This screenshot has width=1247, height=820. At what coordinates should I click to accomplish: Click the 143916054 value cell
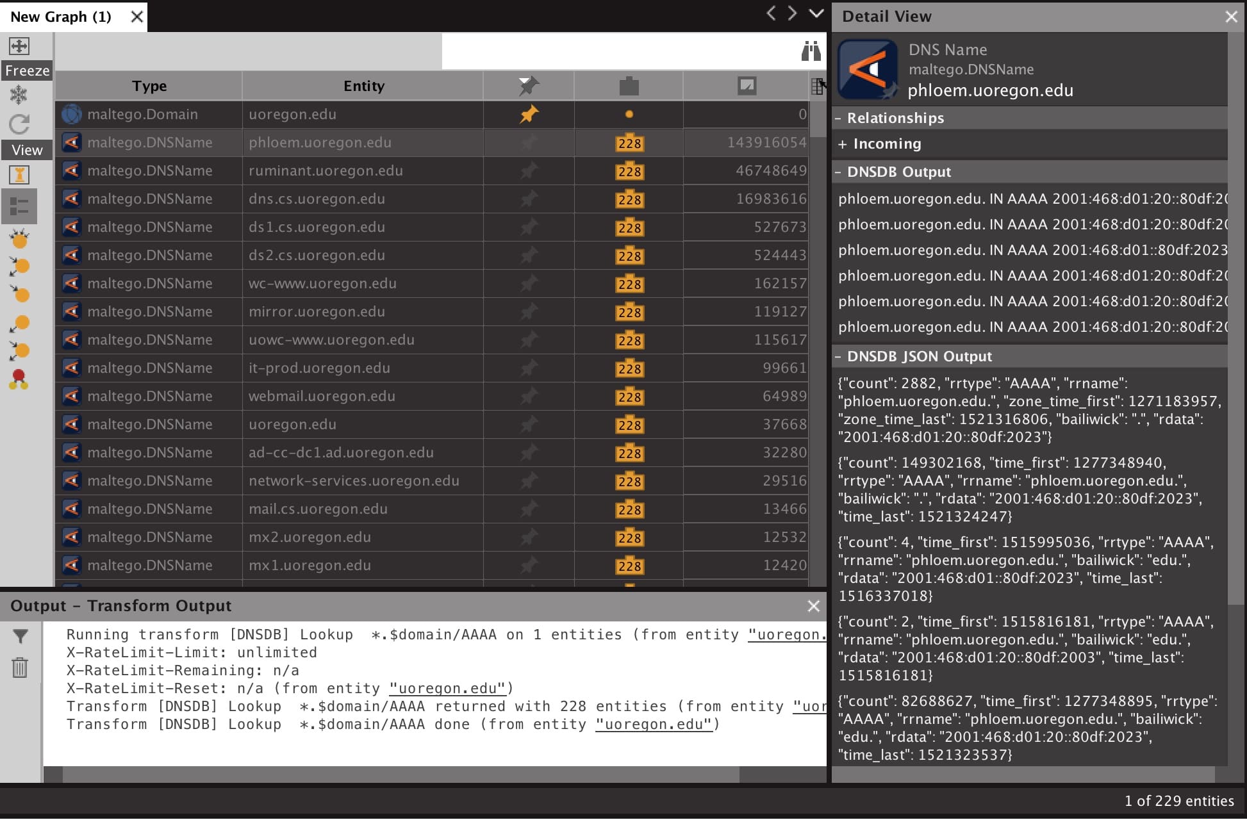coord(745,143)
